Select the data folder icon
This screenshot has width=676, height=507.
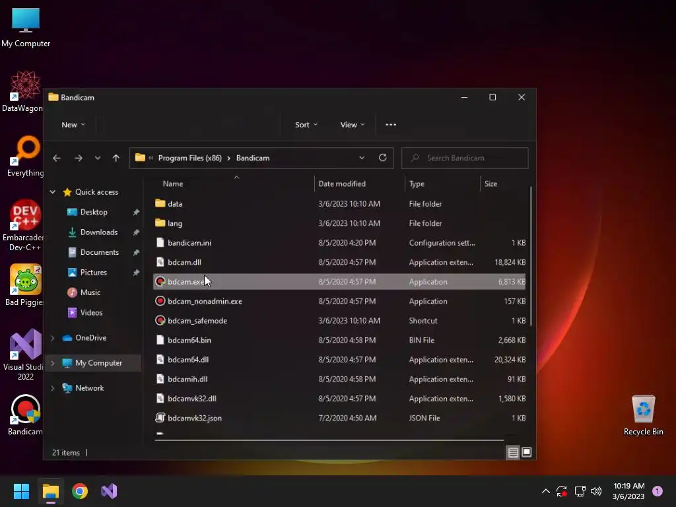tap(160, 203)
